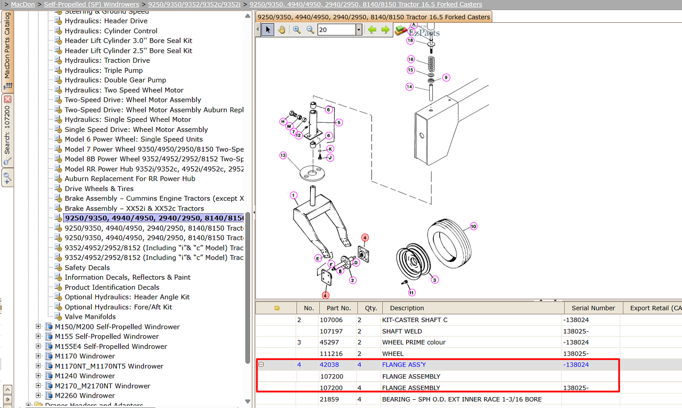Image resolution: width=682 pixels, height=408 pixels.
Task: Click Hydraulics: Header Drive page icon
Action: click(x=58, y=20)
